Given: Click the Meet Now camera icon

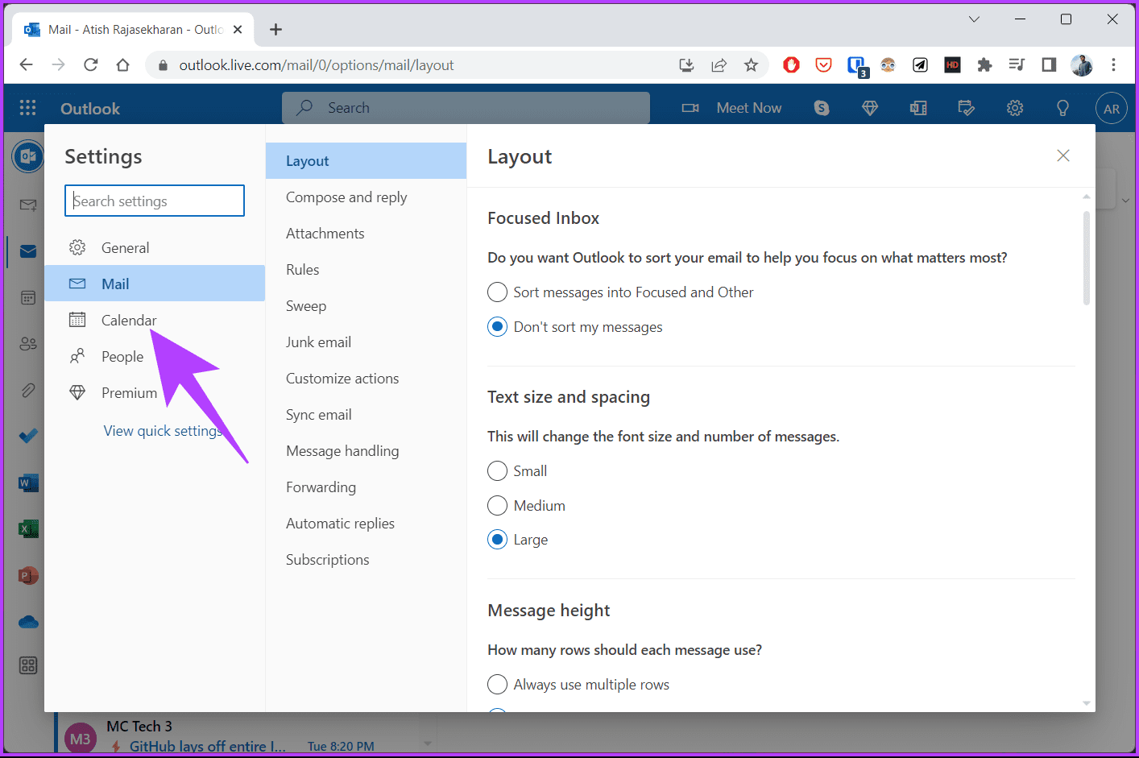Looking at the screenshot, I should click(690, 108).
